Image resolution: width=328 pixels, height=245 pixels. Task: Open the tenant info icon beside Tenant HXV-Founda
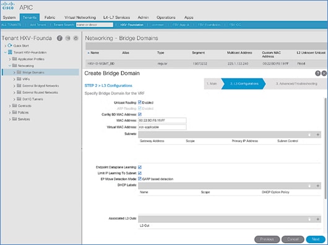pos(59,38)
